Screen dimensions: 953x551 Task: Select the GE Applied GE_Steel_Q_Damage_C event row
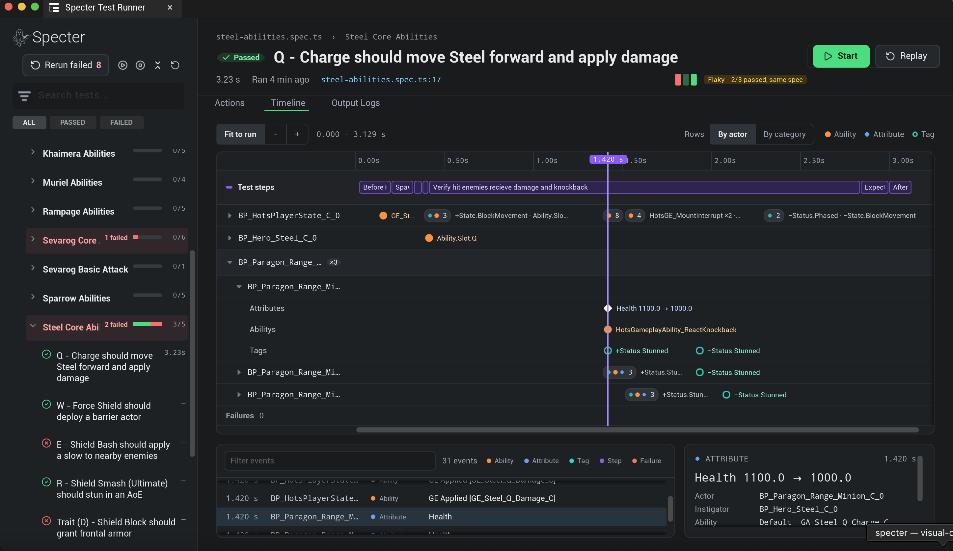pyautogui.click(x=441, y=498)
